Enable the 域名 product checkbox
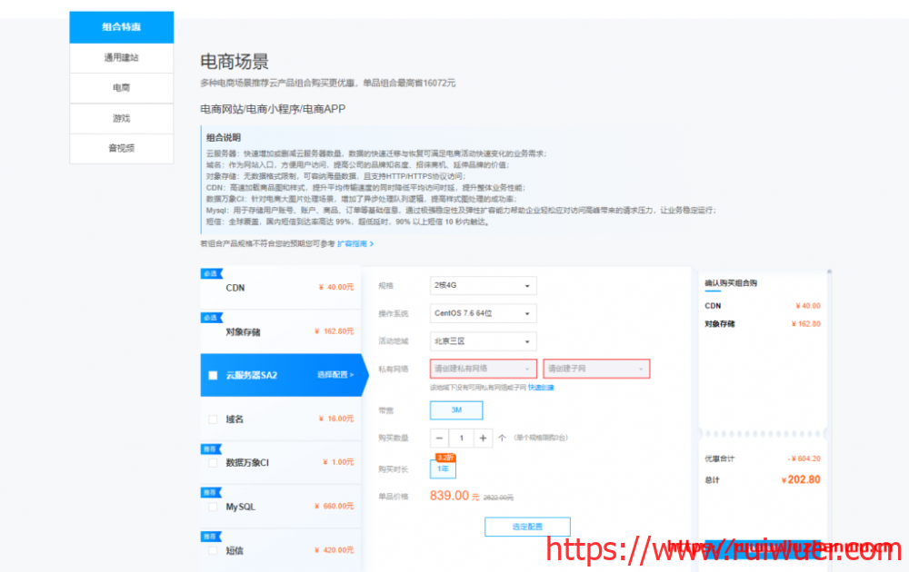Viewport: 909px width, 572px height. [x=213, y=419]
